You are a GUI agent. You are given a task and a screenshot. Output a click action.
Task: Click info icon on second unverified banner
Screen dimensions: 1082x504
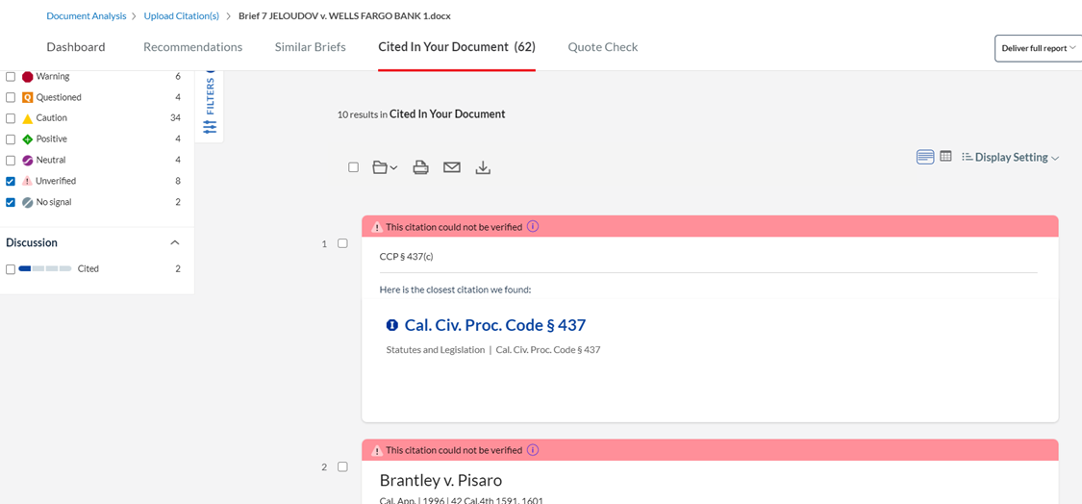tap(533, 450)
